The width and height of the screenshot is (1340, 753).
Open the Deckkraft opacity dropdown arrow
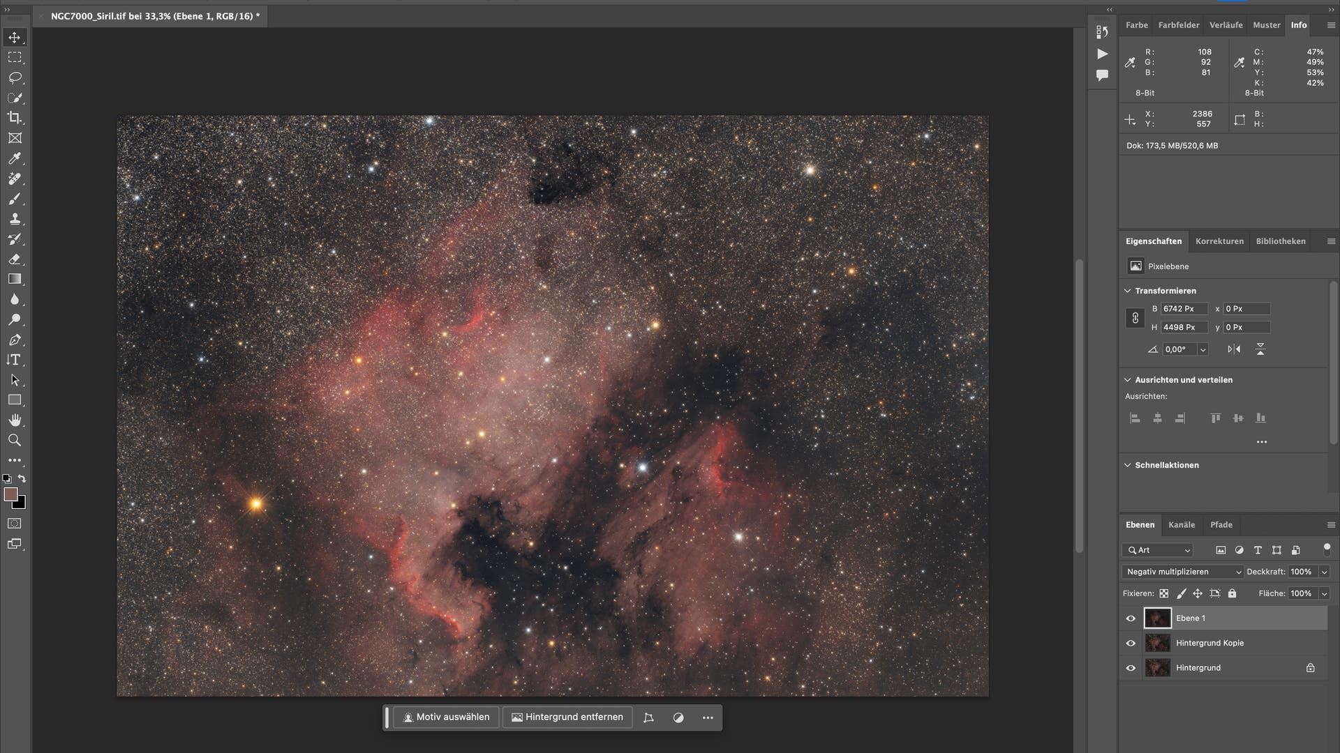(x=1324, y=572)
